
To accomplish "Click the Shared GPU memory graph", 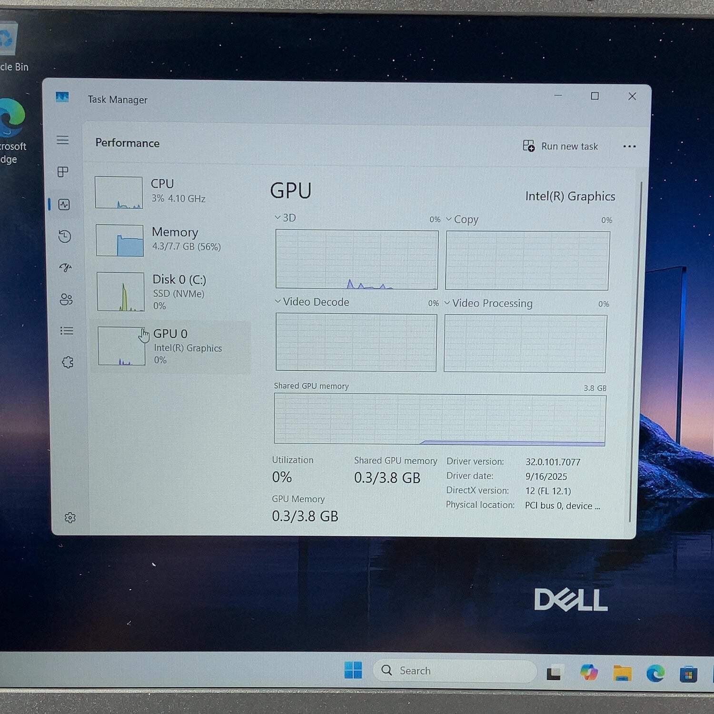I will point(440,420).
